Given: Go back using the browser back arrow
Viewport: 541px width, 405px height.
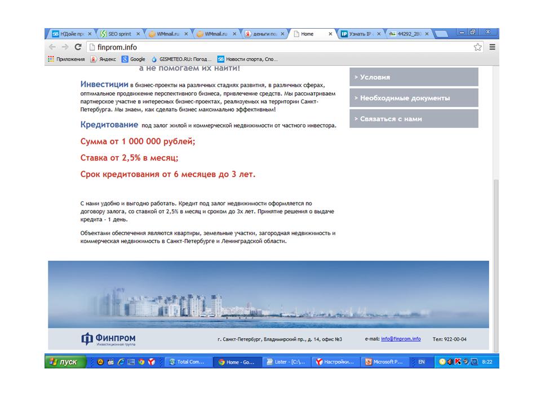Looking at the screenshot, I should 52,47.
